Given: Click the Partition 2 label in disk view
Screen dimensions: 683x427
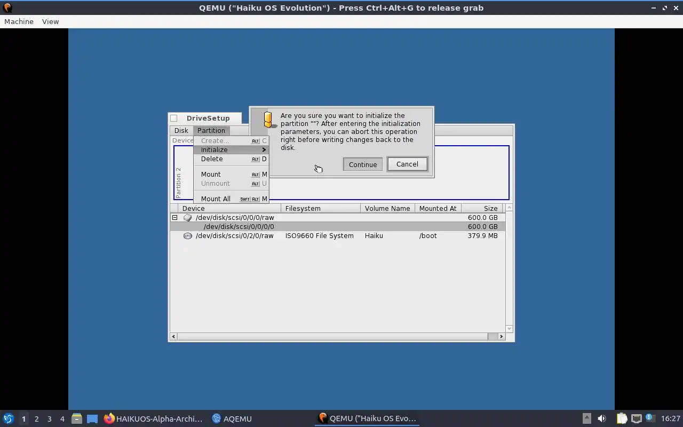Looking at the screenshot, I should (x=178, y=183).
